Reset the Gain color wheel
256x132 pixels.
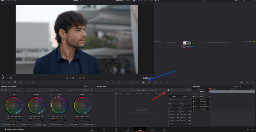68,94
